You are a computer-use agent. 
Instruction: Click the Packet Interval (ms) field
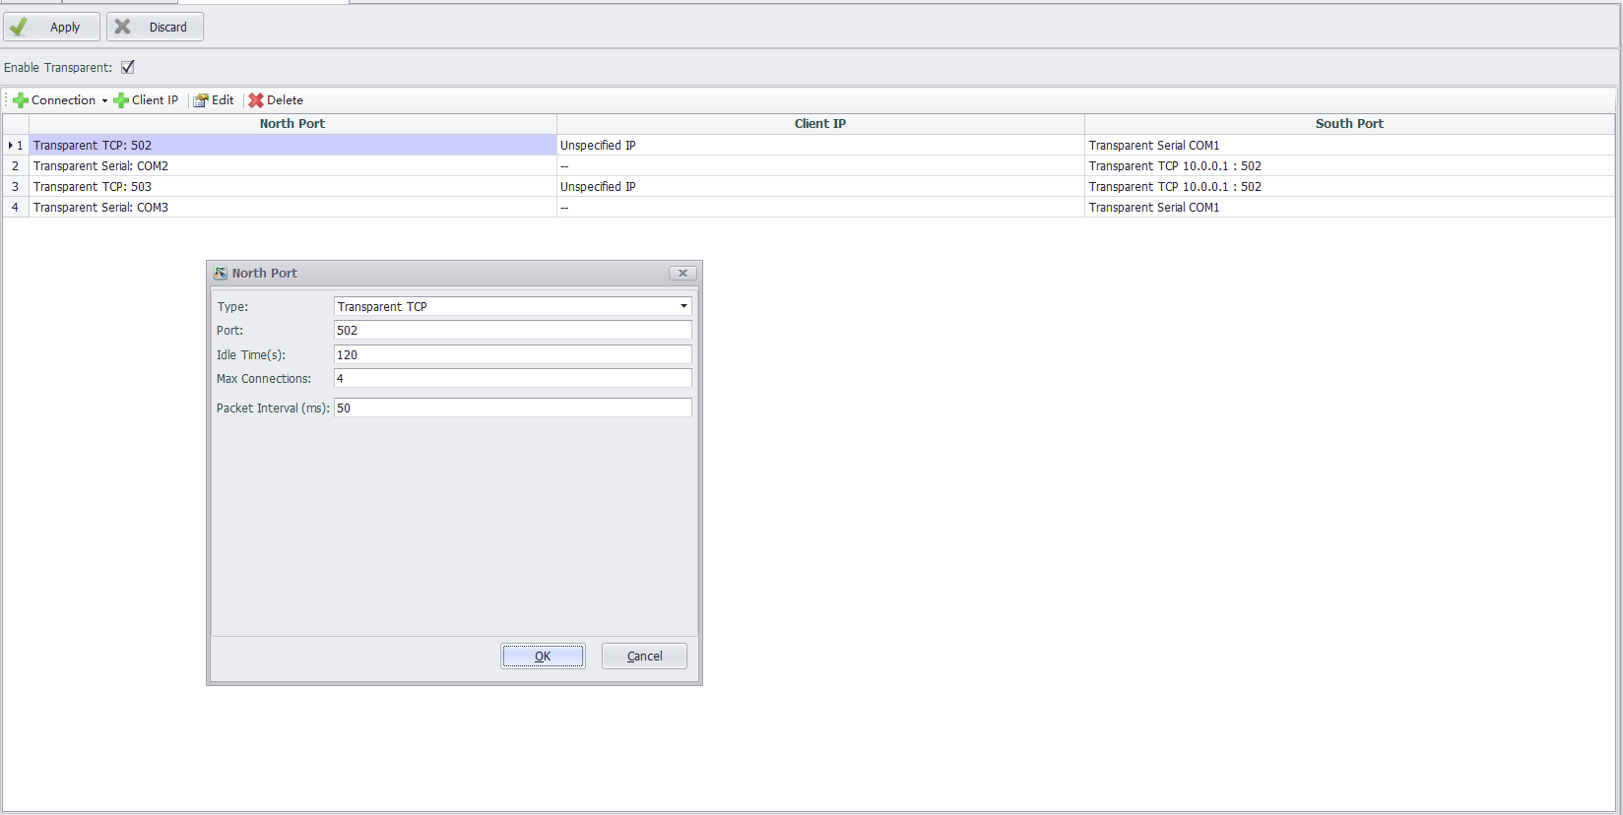tap(512, 407)
